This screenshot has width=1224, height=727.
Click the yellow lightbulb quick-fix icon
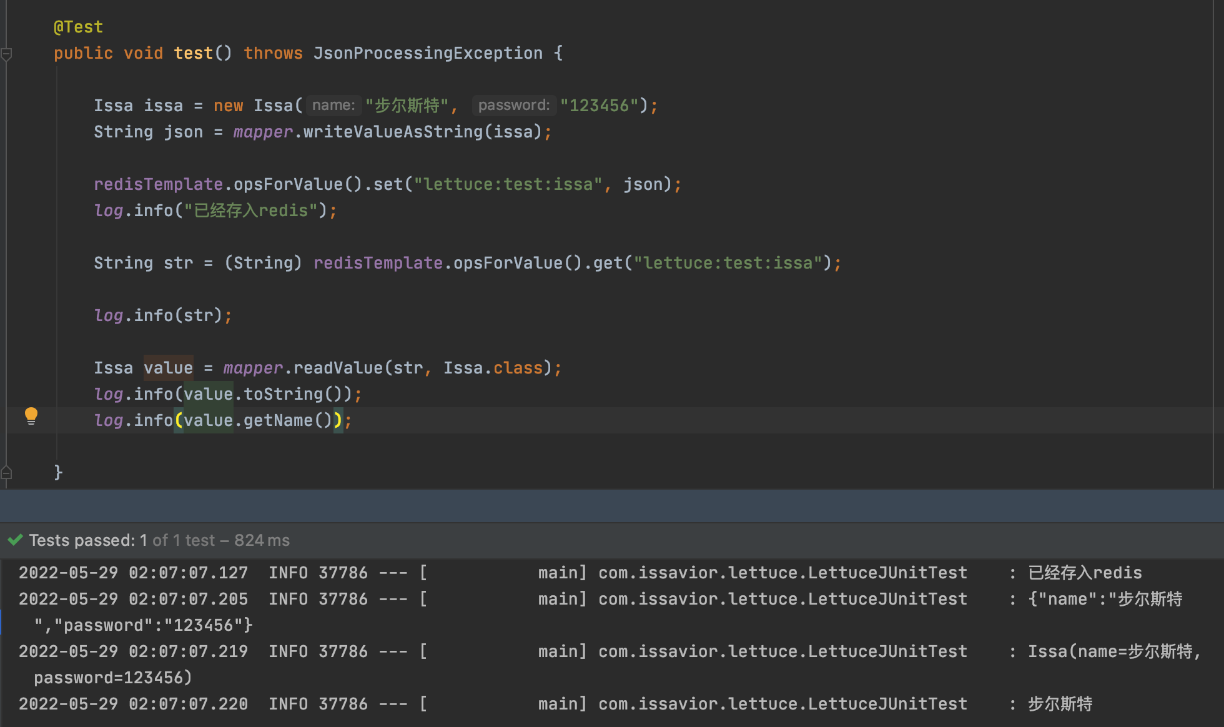coord(31,416)
